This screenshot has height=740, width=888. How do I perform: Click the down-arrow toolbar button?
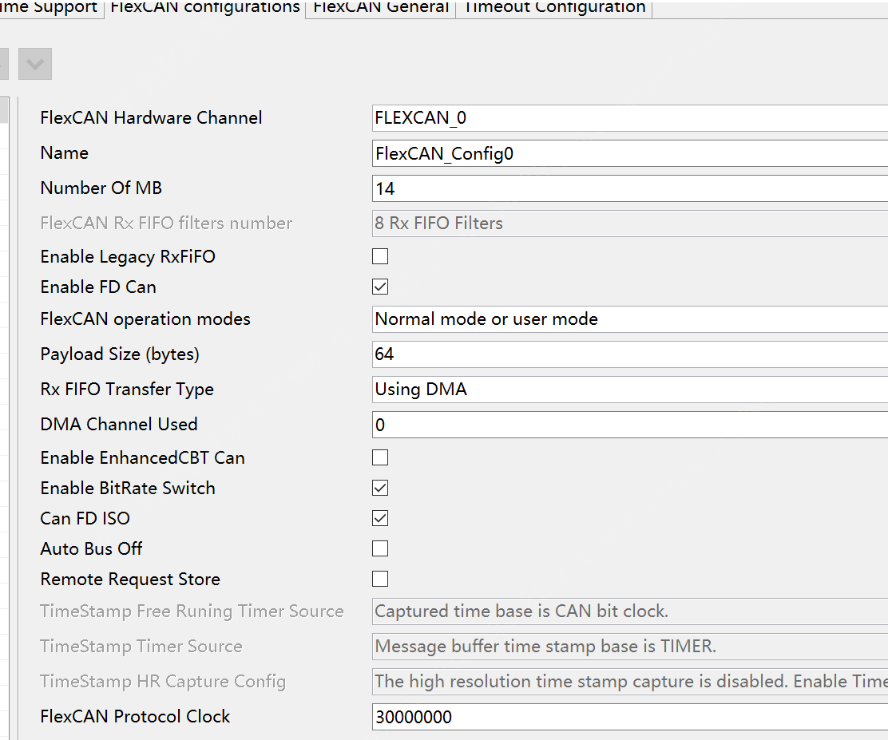[x=34, y=65]
